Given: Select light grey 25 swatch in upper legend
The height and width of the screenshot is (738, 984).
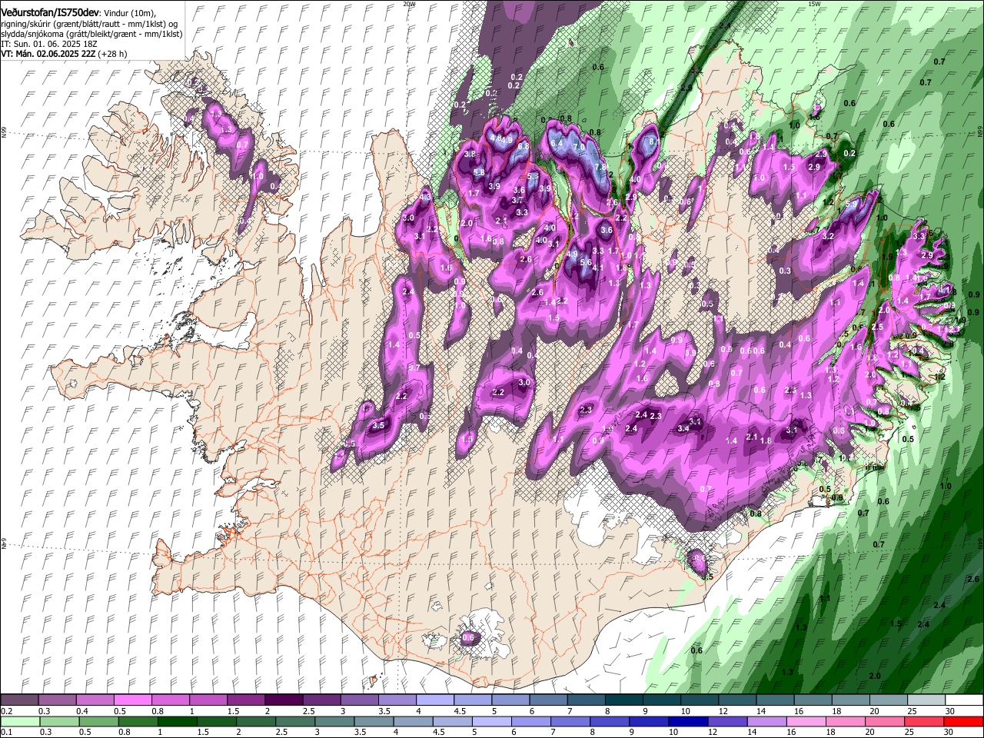Looking at the screenshot, I should click(926, 700).
